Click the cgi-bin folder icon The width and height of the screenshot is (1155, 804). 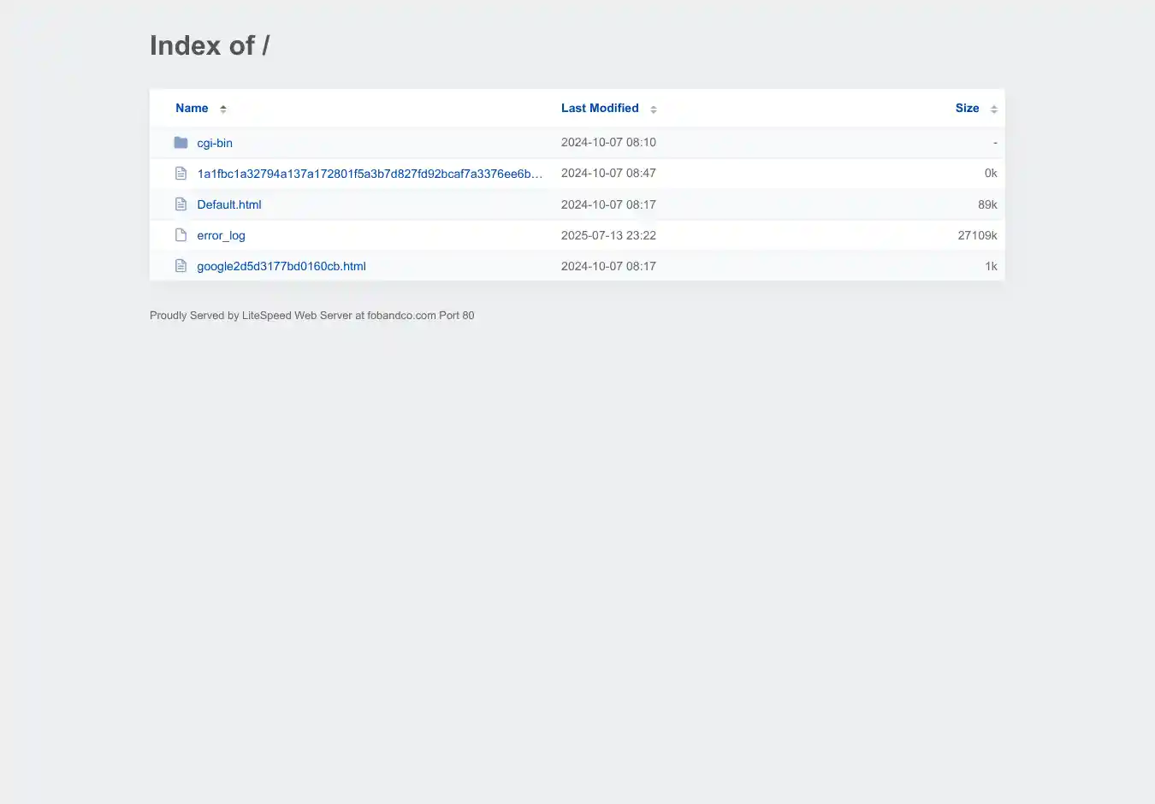click(x=181, y=143)
